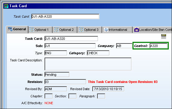This screenshot has width=172, height=109.
Task: Click the Informational tab icon
Action: click(x=106, y=30)
